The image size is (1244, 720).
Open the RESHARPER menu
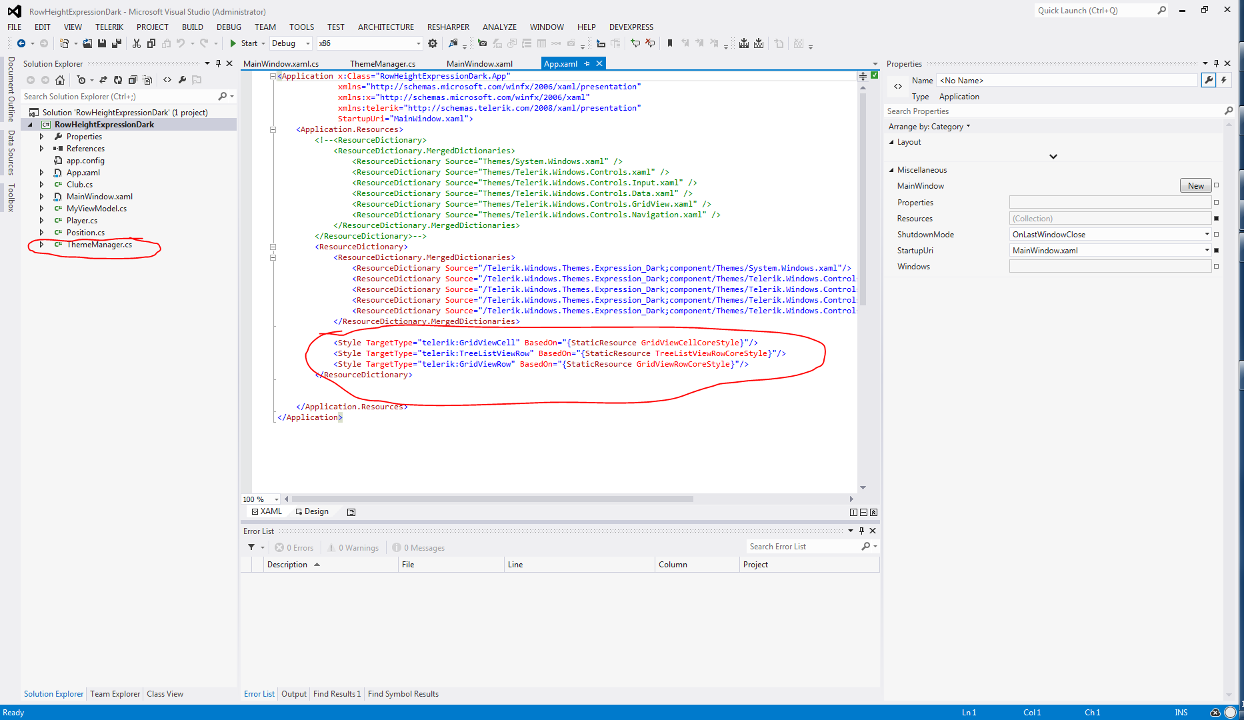pos(448,27)
